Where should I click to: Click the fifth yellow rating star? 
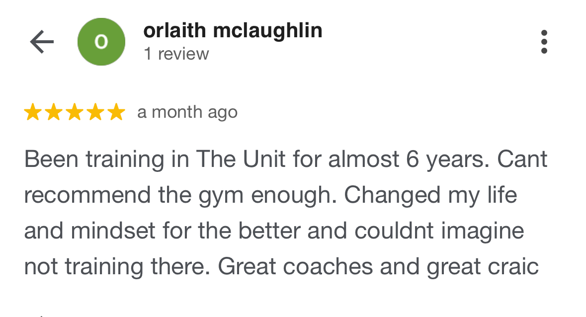coord(116,112)
